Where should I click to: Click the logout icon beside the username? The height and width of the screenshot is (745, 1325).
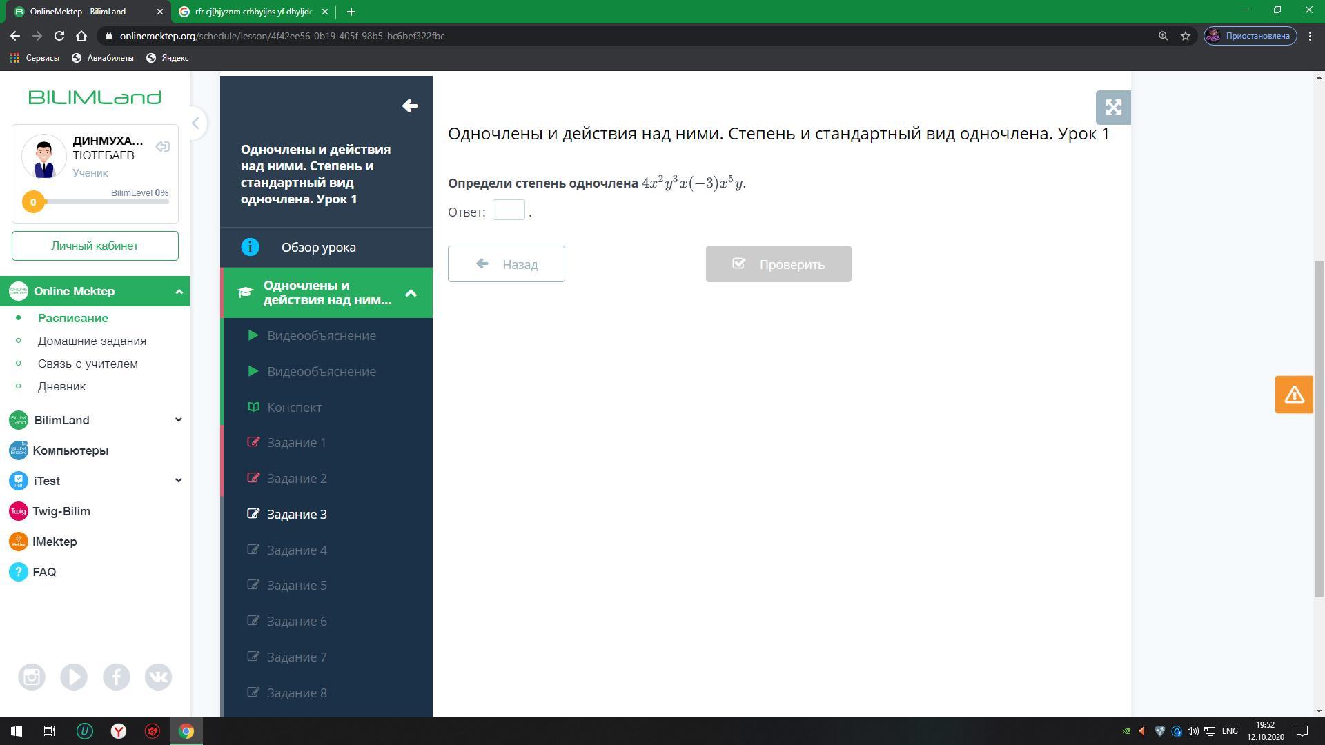pyautogui.click(x=162, y=146)
